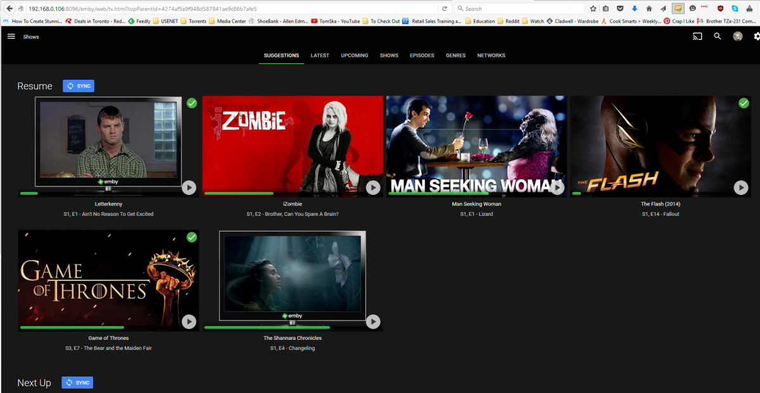
Task: Click Sync button beside Next Up
Action: [x=77, y=382]
